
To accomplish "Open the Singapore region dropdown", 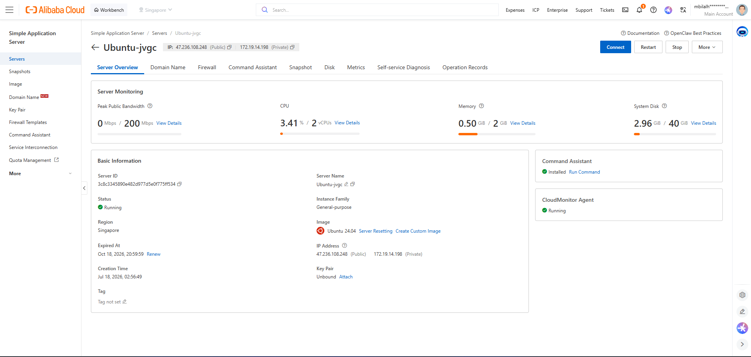I will pyautogui.click(x=156, y=10).
